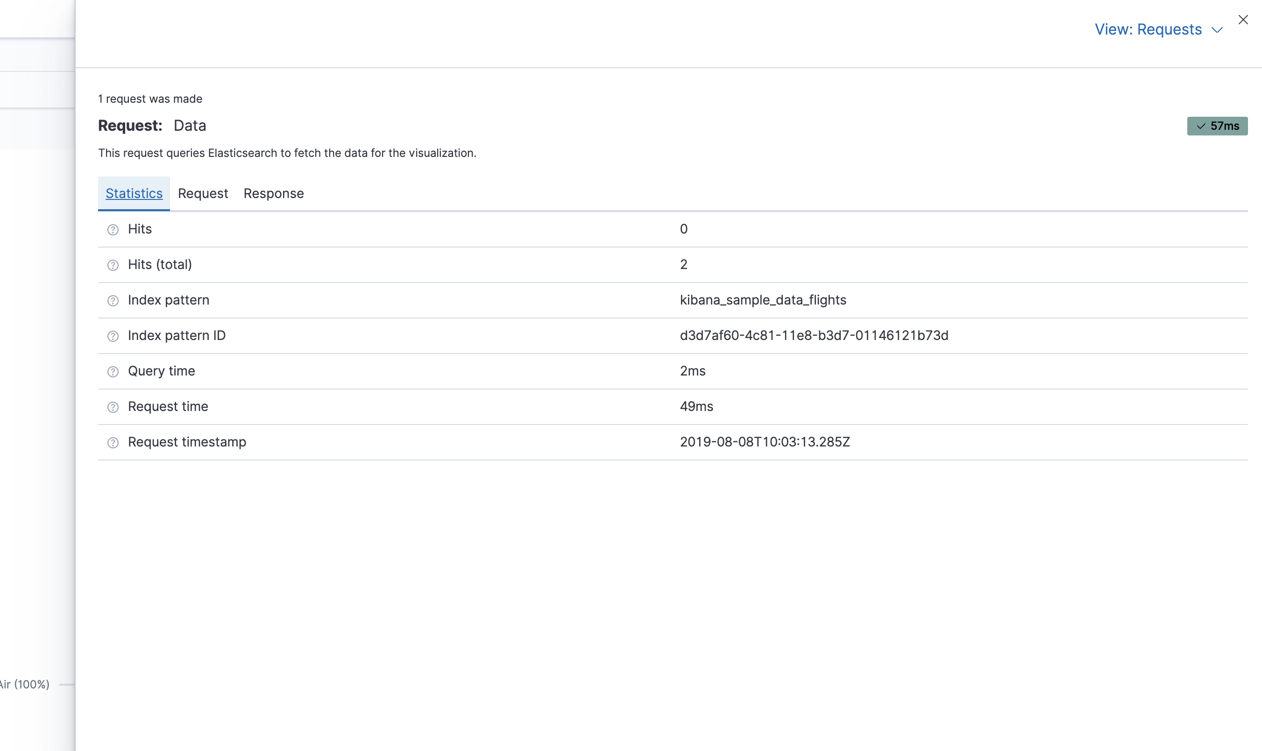Click the kibana_sample_data_flights index pattern value
The width and height of the screenshot is (1262, 751).
click(x=763, y=300)
